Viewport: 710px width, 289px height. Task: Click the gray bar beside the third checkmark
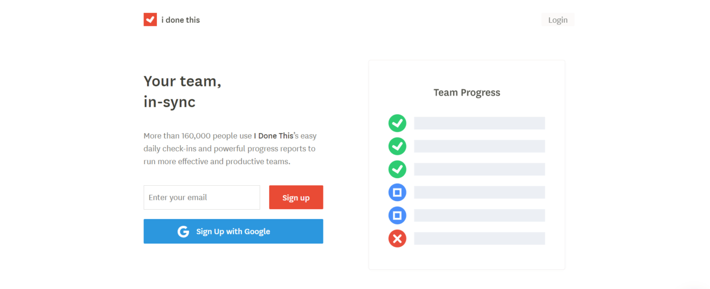pyautogui.click(x=479, y=169)
